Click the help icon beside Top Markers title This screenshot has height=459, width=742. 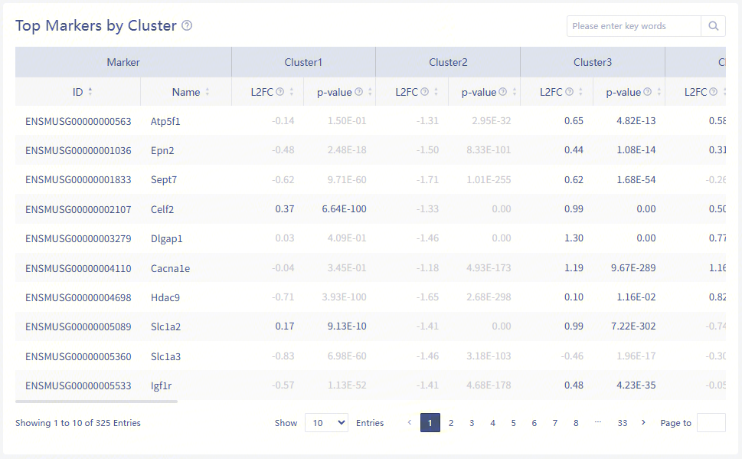tap(187, 26)
